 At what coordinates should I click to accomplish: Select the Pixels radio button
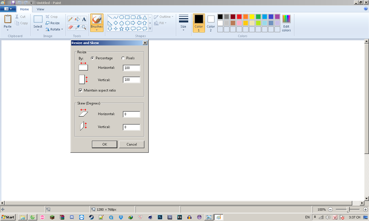coord(123,58)
